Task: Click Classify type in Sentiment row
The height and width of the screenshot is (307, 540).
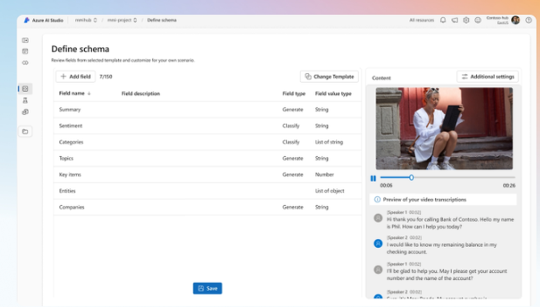Action: pos(291,125)
